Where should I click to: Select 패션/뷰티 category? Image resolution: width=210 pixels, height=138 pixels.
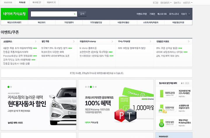point(42,23)
